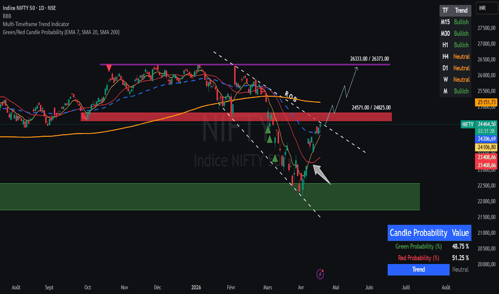This screenshot has width=499, height=294.
Task: Select the Red Probability (%) row label
Action: (419, 258)
